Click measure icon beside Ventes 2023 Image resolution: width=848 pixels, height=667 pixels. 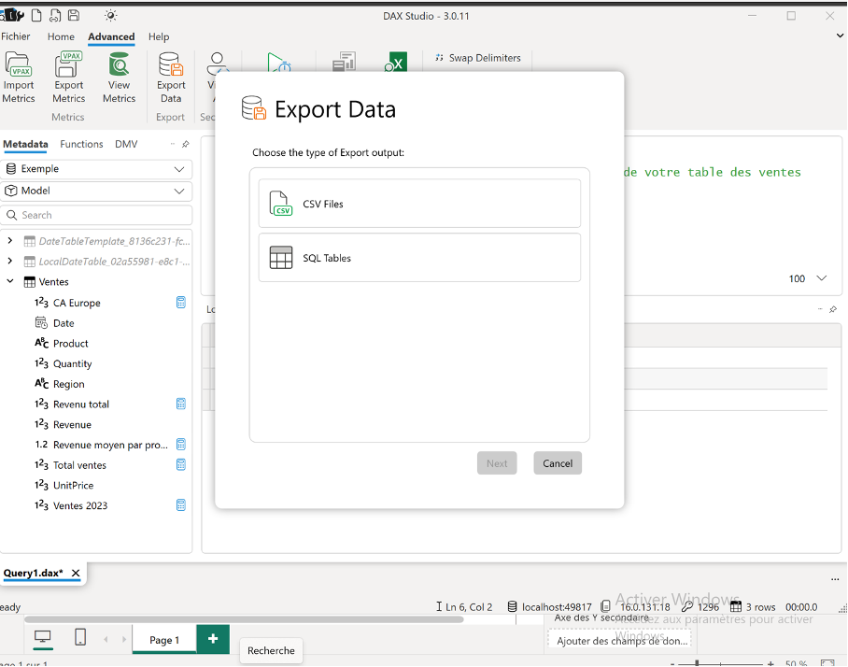pos(181,504)
